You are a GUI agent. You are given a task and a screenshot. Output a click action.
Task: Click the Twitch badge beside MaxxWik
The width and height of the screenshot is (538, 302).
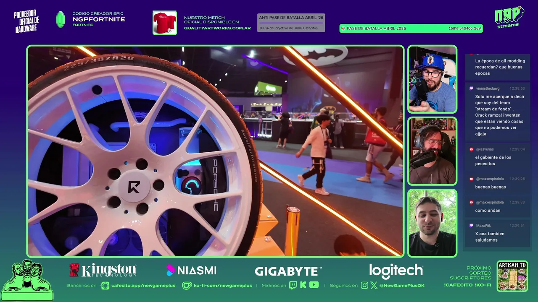click(x=471, y=226)
